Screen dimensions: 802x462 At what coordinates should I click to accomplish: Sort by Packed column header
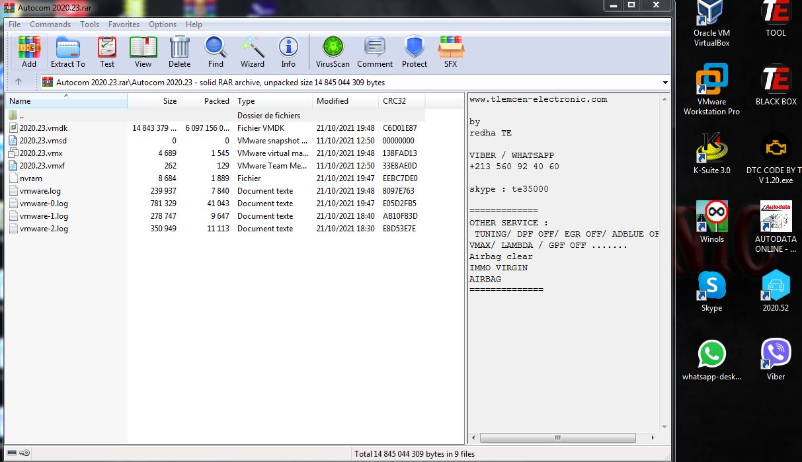206,101
